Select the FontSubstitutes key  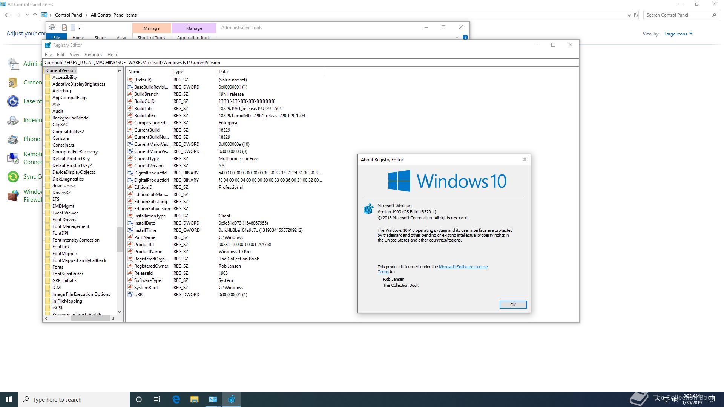pos(68,274)
